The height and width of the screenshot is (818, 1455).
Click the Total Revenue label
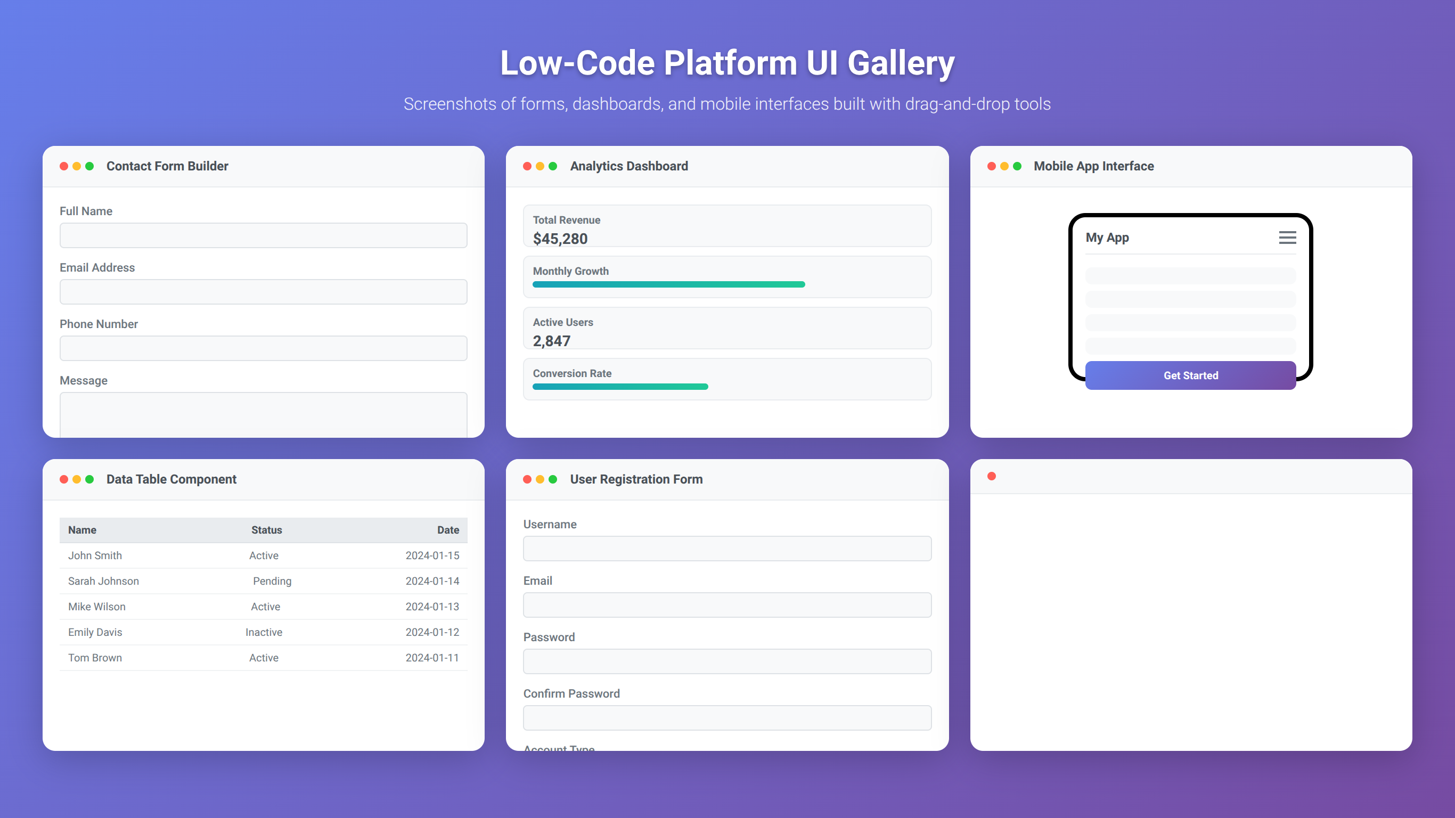click(567, 220)
